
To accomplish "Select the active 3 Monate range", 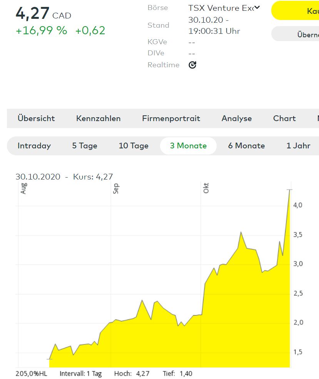I will point(188,146).
